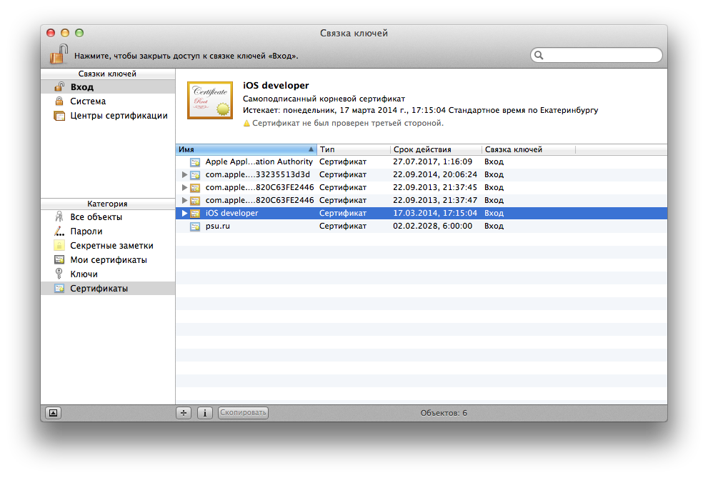Open the Ключи category
This screenshot has width=708, height=478.
(108, 274)
